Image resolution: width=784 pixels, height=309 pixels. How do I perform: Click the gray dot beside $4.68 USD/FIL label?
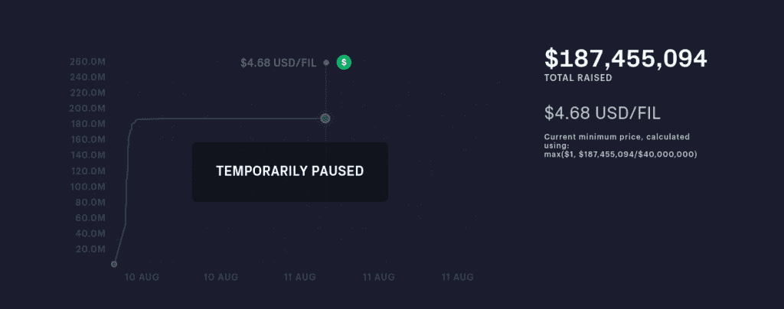click(326, 63)
